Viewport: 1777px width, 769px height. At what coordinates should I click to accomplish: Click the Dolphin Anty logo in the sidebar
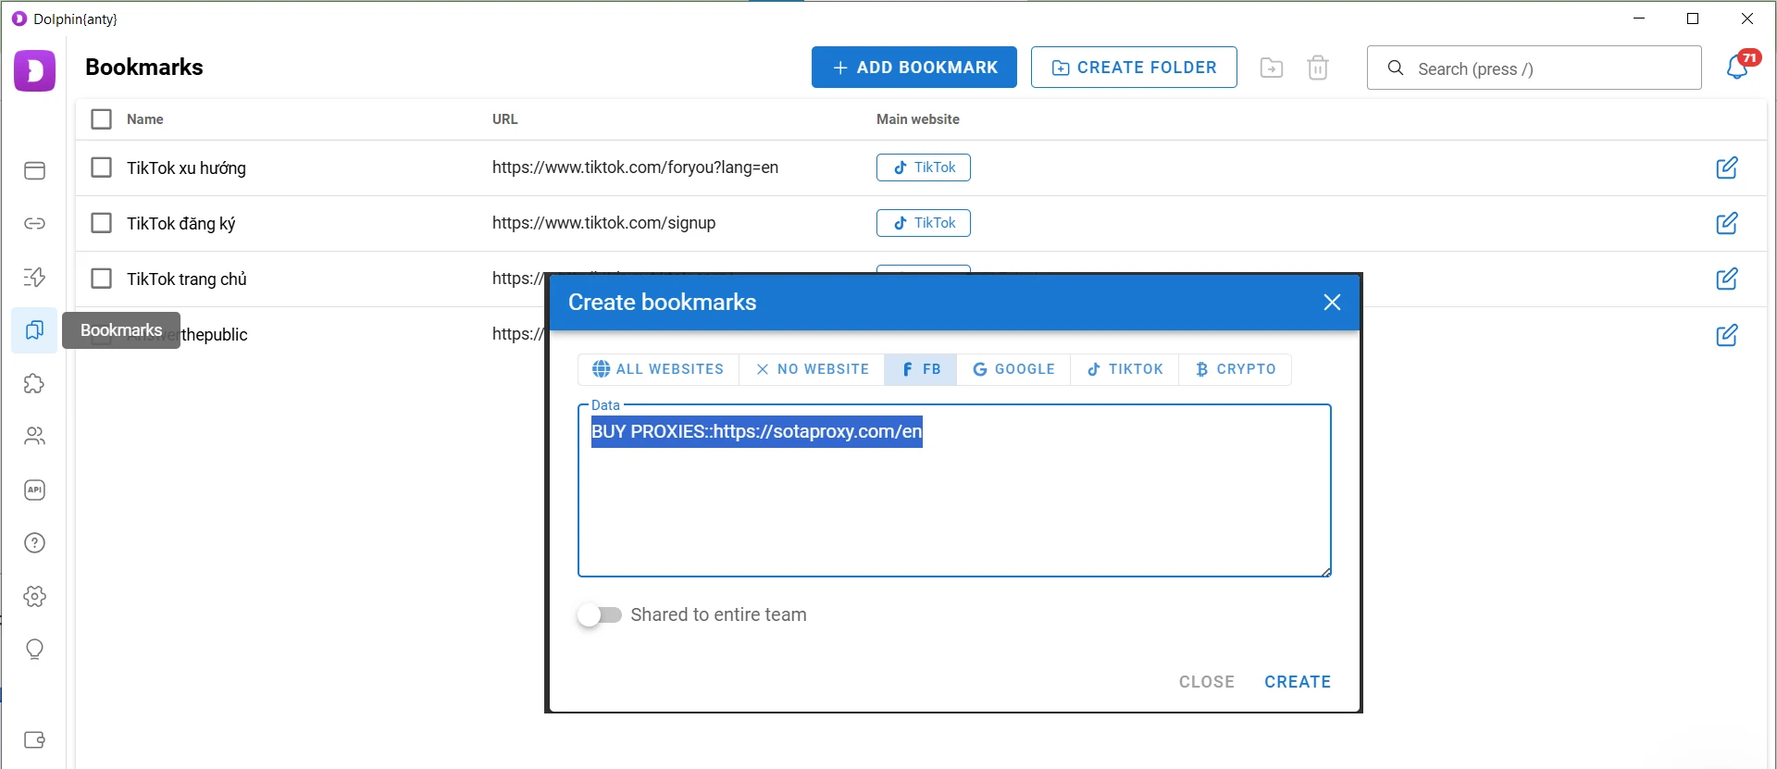[34, 70]
